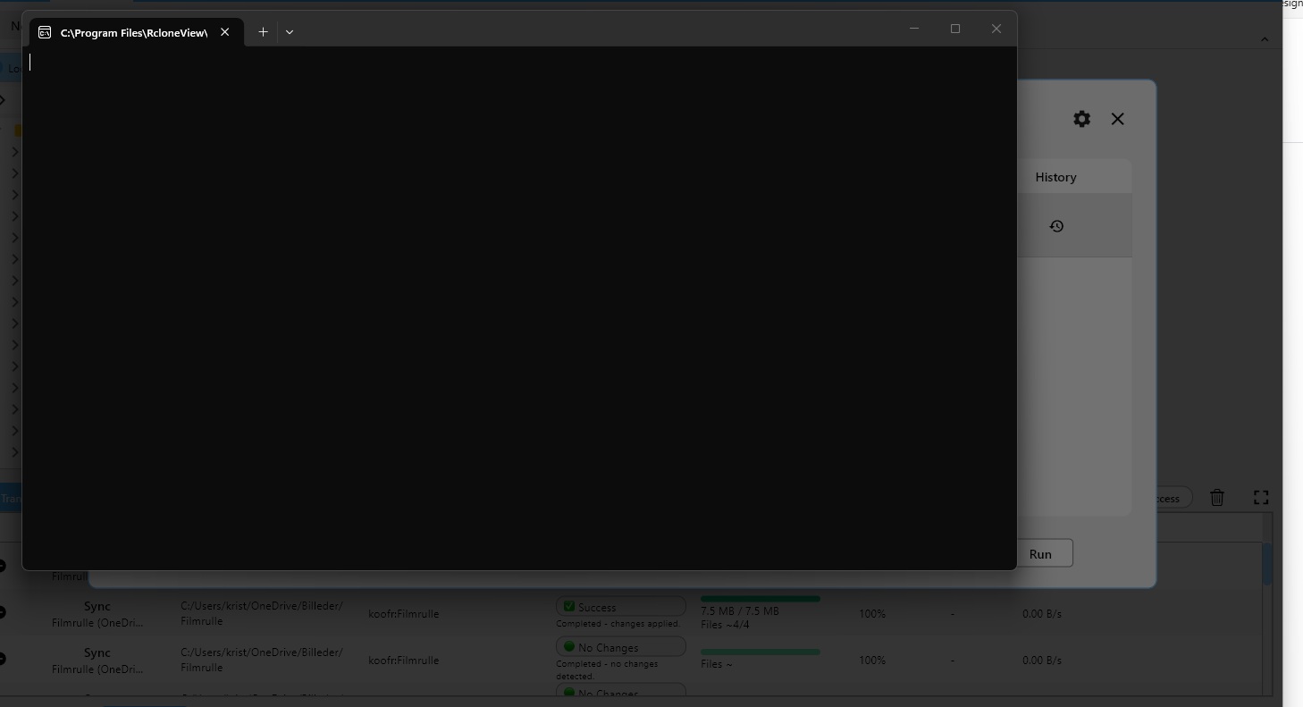Click the trash can delete icon

(x=1216, y=498)
